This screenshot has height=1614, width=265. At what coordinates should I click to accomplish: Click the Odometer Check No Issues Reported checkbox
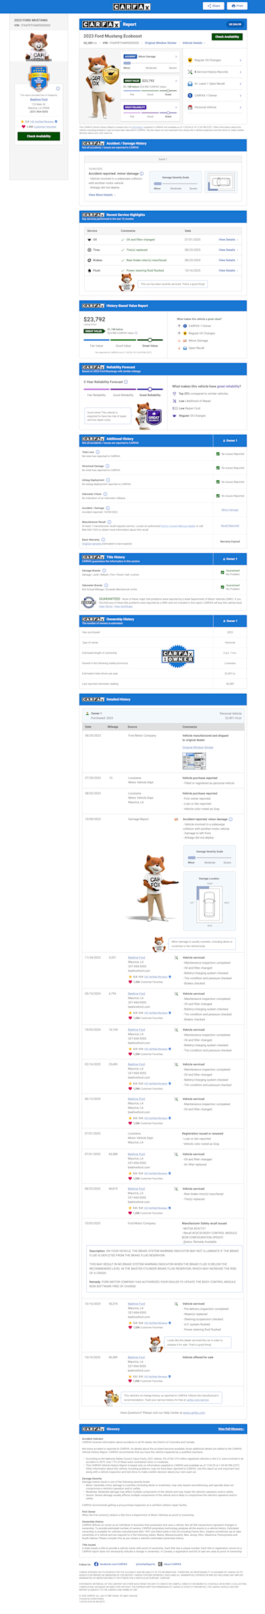click(219, 496)
